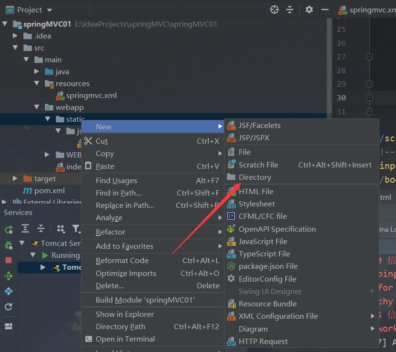This screenshot has height=352, width=396.
Task: Click Expand All in the Services toolbar
Action: 25,228
